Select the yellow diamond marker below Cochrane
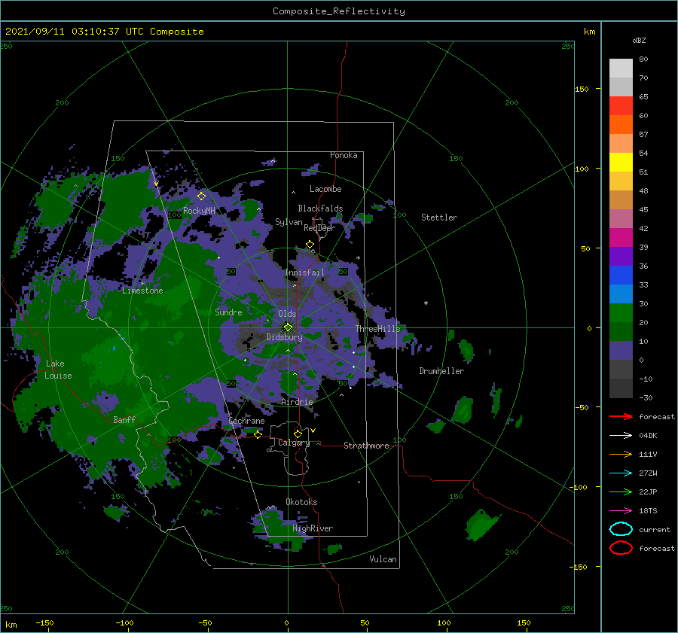The height and width of the screenshot is (633, 678). [258, 434]
